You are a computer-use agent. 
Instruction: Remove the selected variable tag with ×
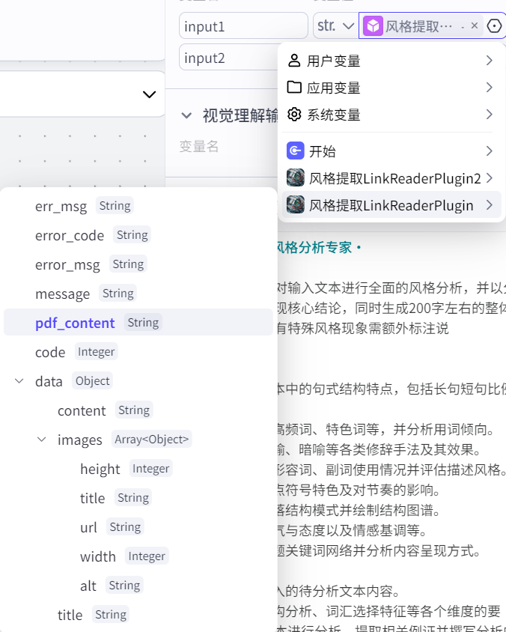tap(475, 26)
